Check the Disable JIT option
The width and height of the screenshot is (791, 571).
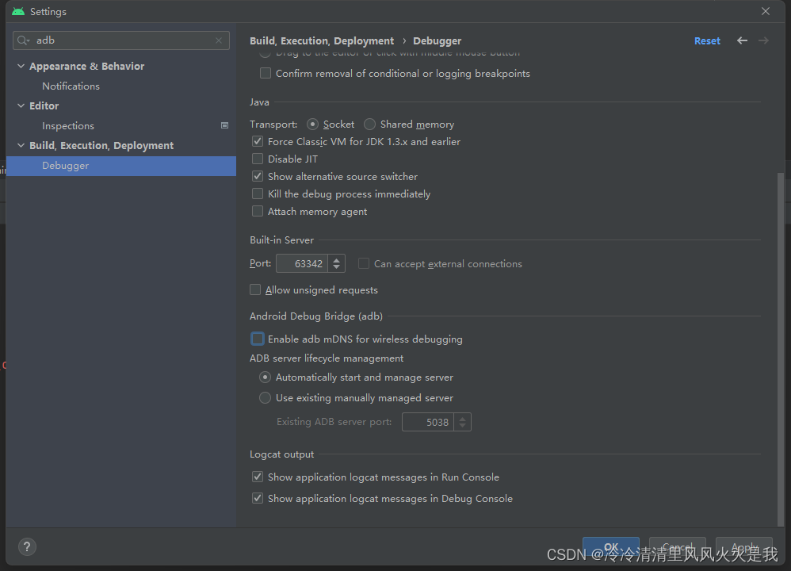click(x=257, y=159)
